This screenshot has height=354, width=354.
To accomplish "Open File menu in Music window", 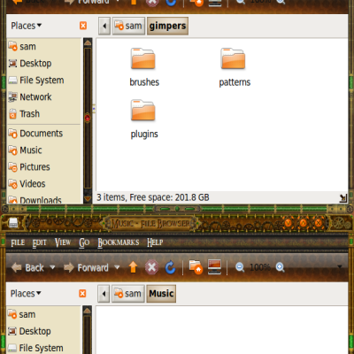I will (18, 242).
